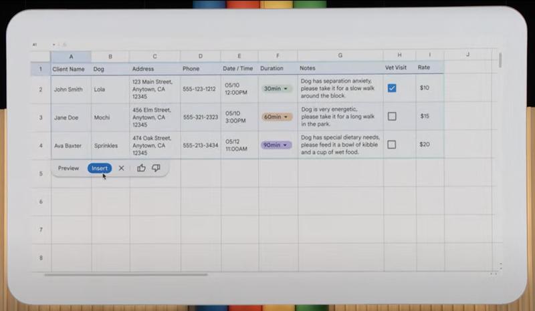
Task: Click the 'Address' header cell
Action: (155, 69)
